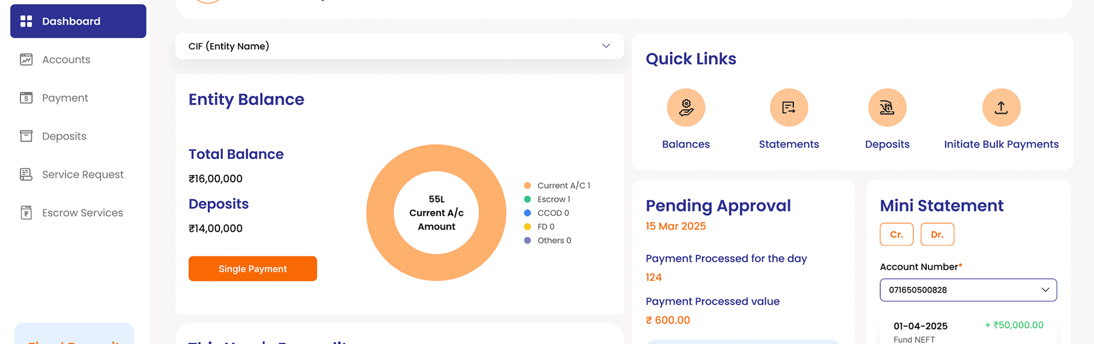The image size is (1094, 344).
Task: Open the Account Number dropdown
Action: [968, 290]
